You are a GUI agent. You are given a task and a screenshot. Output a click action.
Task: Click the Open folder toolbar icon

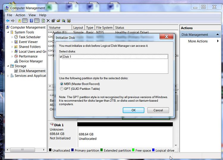(x=59, y=21)
